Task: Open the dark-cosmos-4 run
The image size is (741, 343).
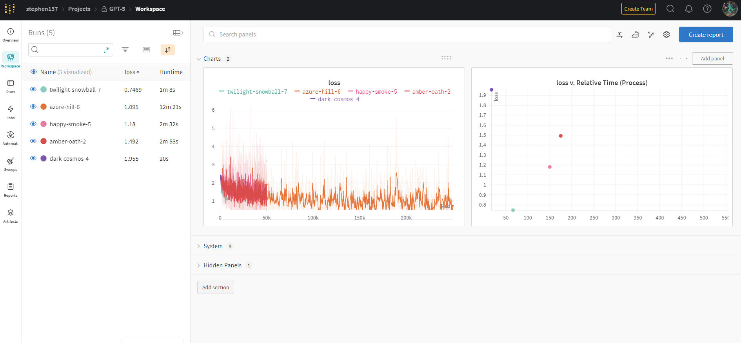Action: (69, 159)
